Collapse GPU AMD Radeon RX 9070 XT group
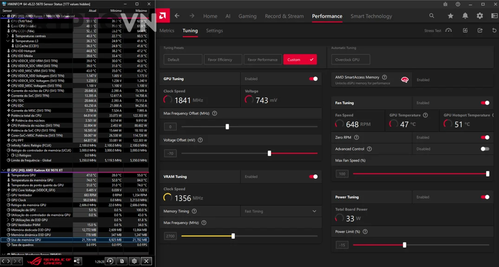Screen dimensions: 499x267 tap(3, 170)
